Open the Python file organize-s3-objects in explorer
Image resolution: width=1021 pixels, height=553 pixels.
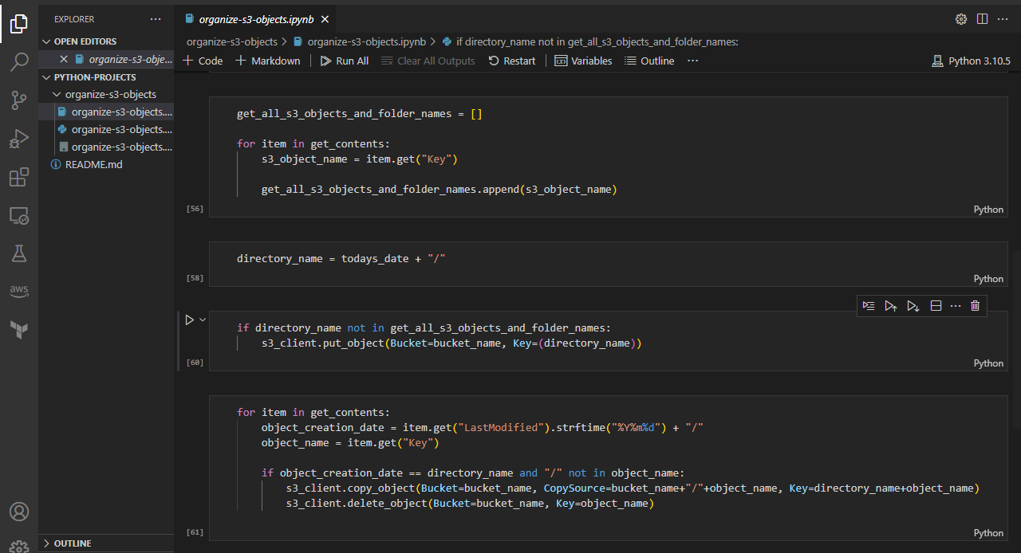(106, 129)
